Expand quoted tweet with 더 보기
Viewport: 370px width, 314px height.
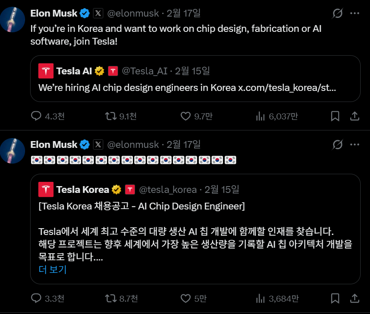click(53, 269)
